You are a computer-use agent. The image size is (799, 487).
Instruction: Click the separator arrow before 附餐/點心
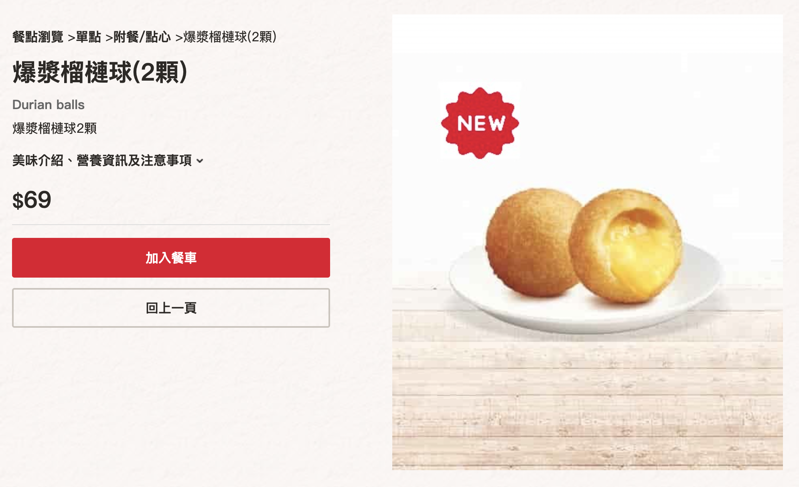point(109,38)
